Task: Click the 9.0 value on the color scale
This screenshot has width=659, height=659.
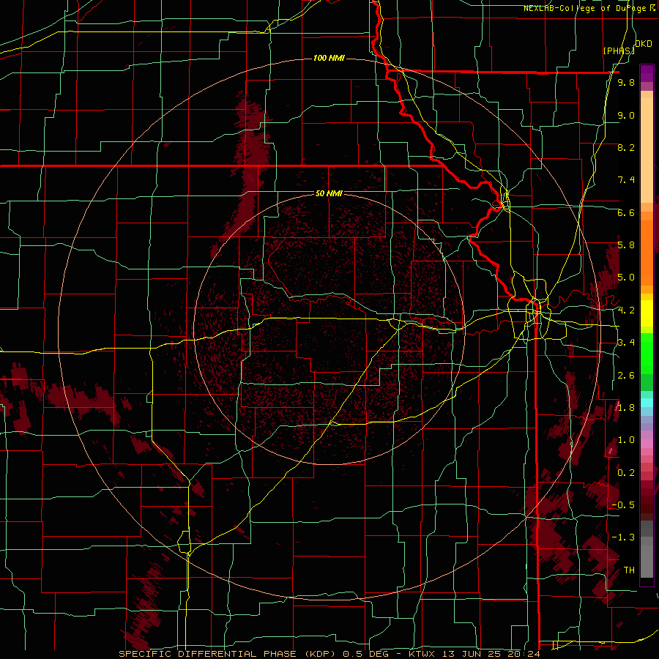Action: 626,115
